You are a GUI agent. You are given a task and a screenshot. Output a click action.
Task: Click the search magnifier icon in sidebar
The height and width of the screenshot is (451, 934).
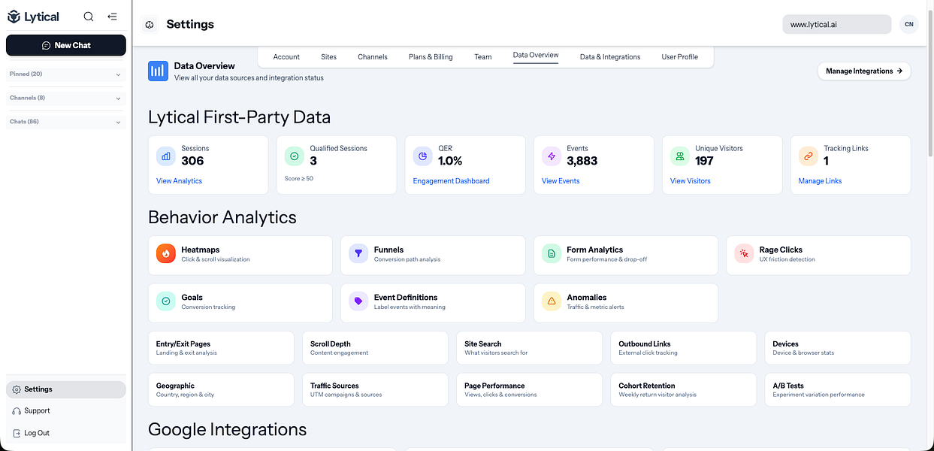point(89,17)
